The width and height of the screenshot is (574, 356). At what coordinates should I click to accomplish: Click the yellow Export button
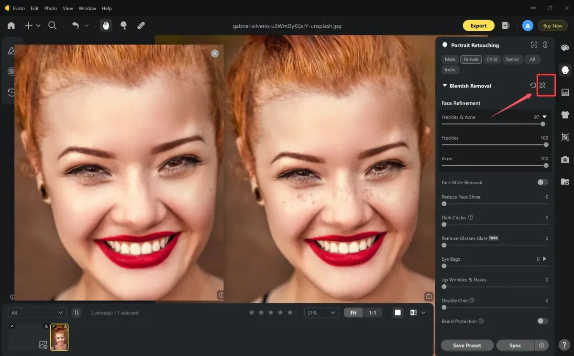(478, 26)
